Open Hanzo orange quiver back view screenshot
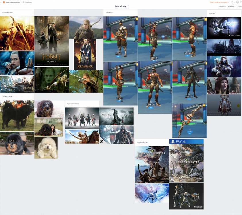Image resolution: width=242 pixels, height=215 pixels. click(120, 84)
